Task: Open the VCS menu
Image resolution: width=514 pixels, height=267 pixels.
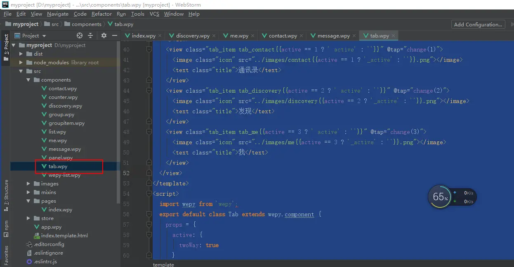Action: (x=154, y=14)
